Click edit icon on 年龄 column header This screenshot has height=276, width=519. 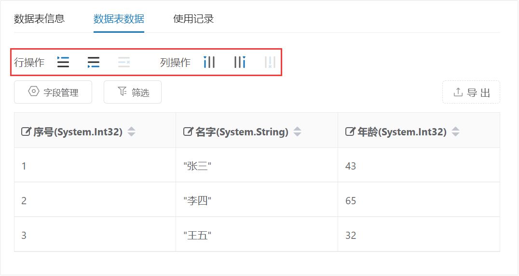pos(350,131)
